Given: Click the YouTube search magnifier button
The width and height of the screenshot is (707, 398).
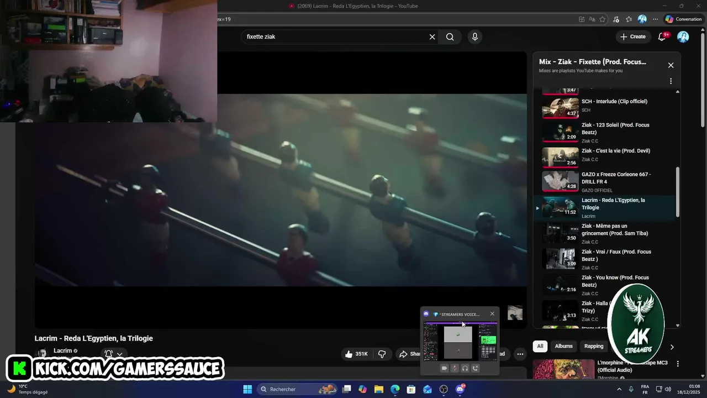Looking at the screenshot, I should pos(450,37).
